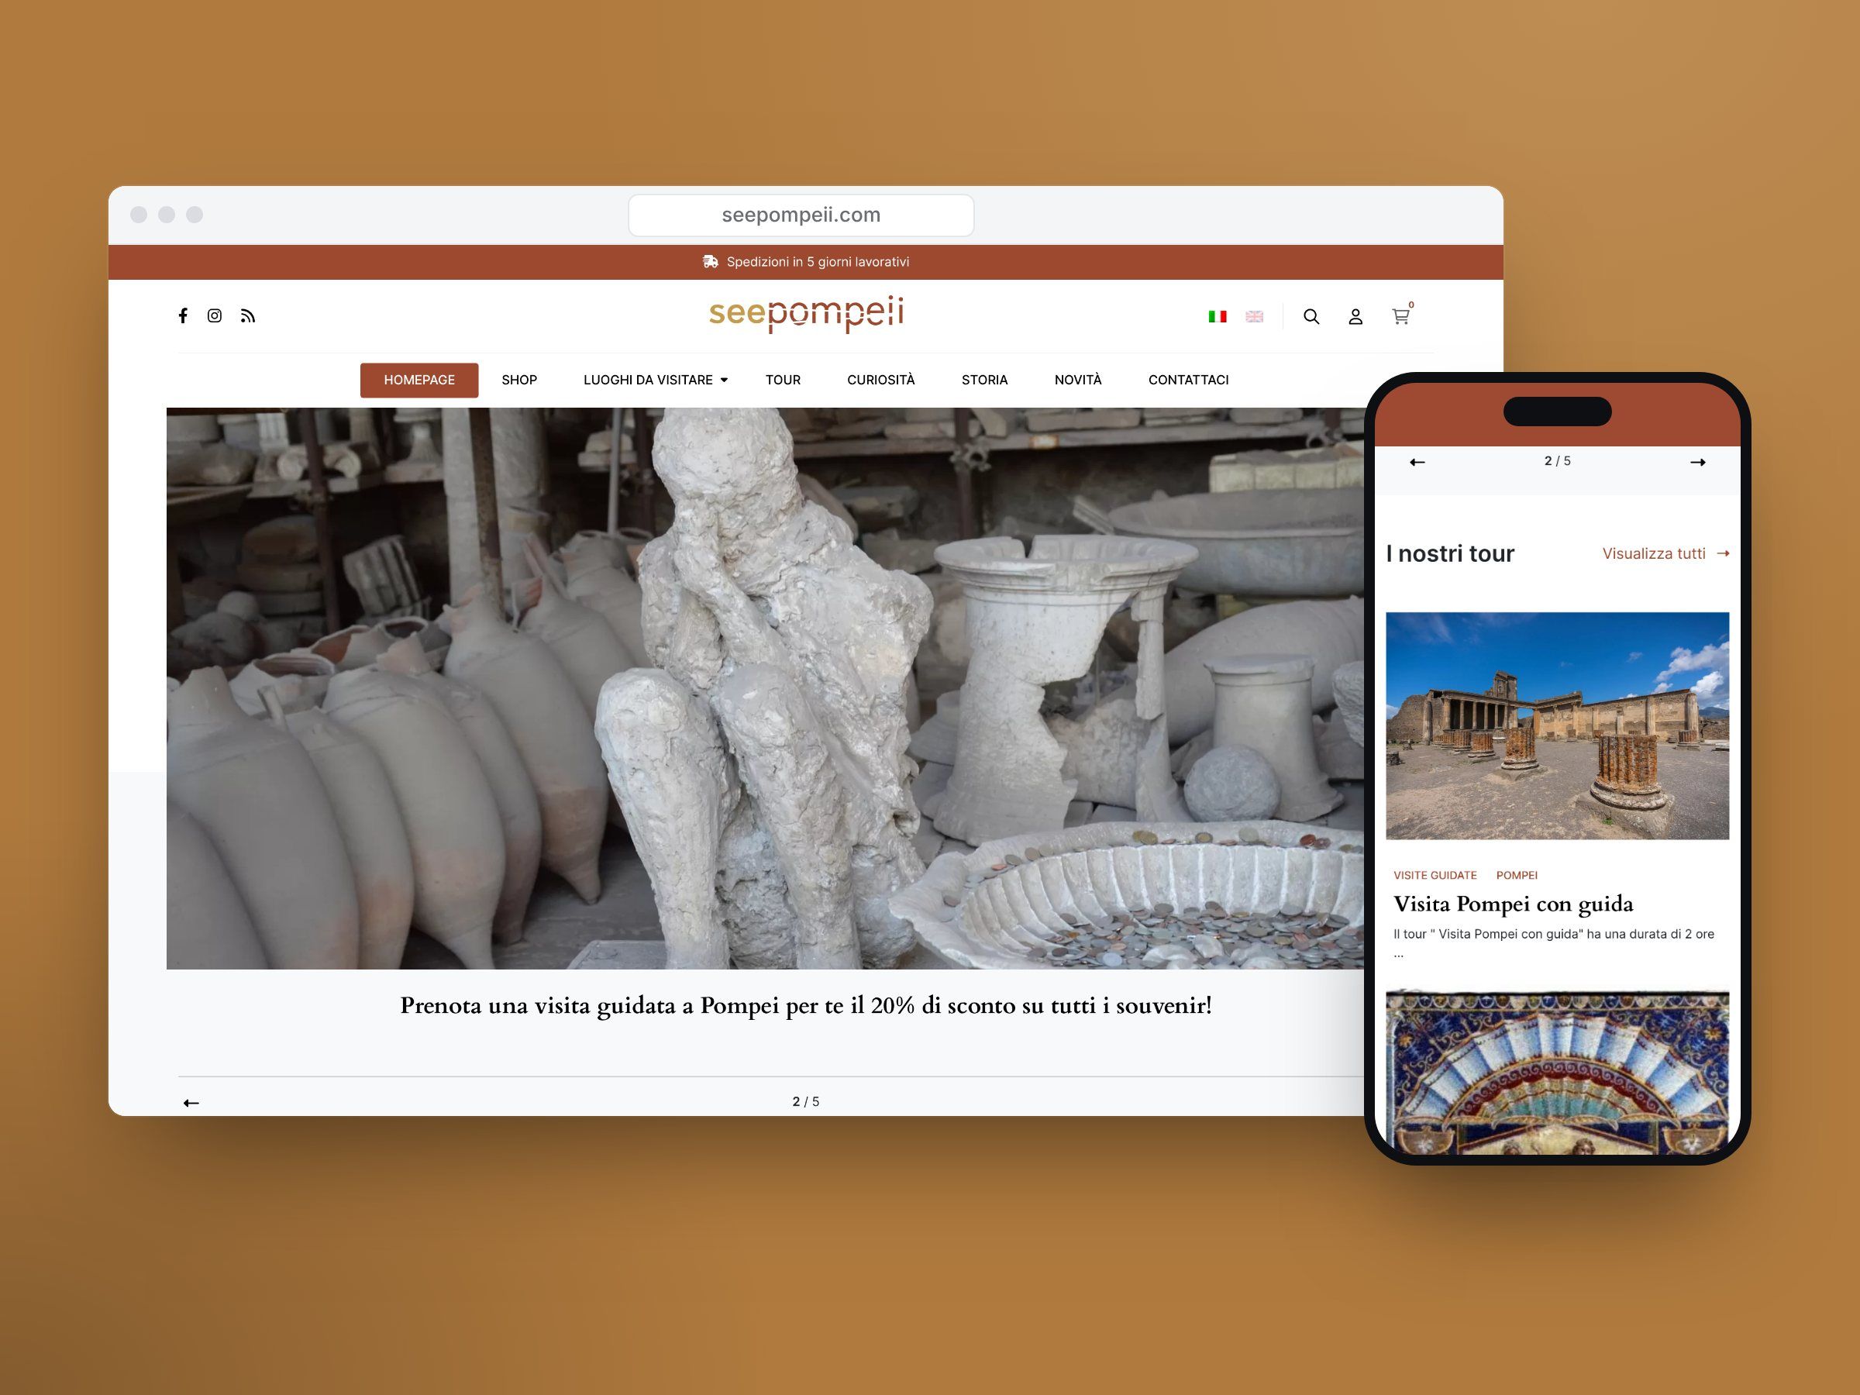The image size is (1860, 1395).
Task: Open the Pompeii forum ruins tour thumbnail
Action: [x=1556, y=725]
